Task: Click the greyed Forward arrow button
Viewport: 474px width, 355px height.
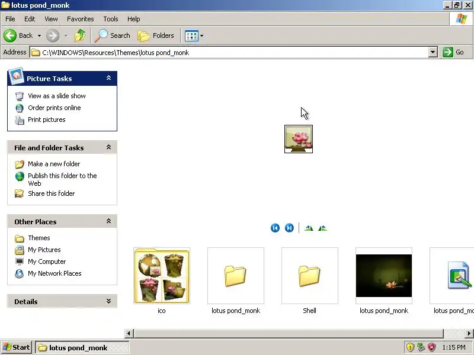Action: 53,35
